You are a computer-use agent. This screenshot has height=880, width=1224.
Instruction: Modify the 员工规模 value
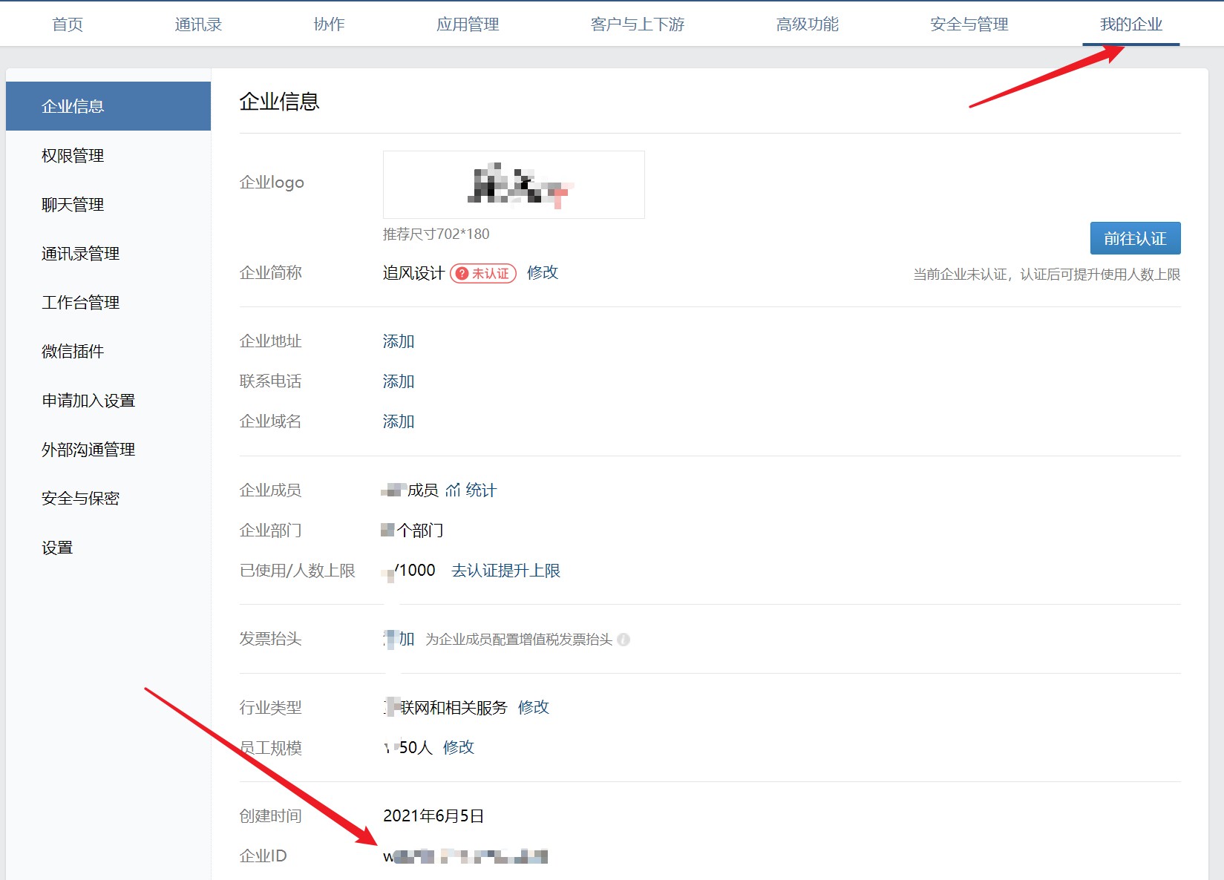click(x=458, y=748)
